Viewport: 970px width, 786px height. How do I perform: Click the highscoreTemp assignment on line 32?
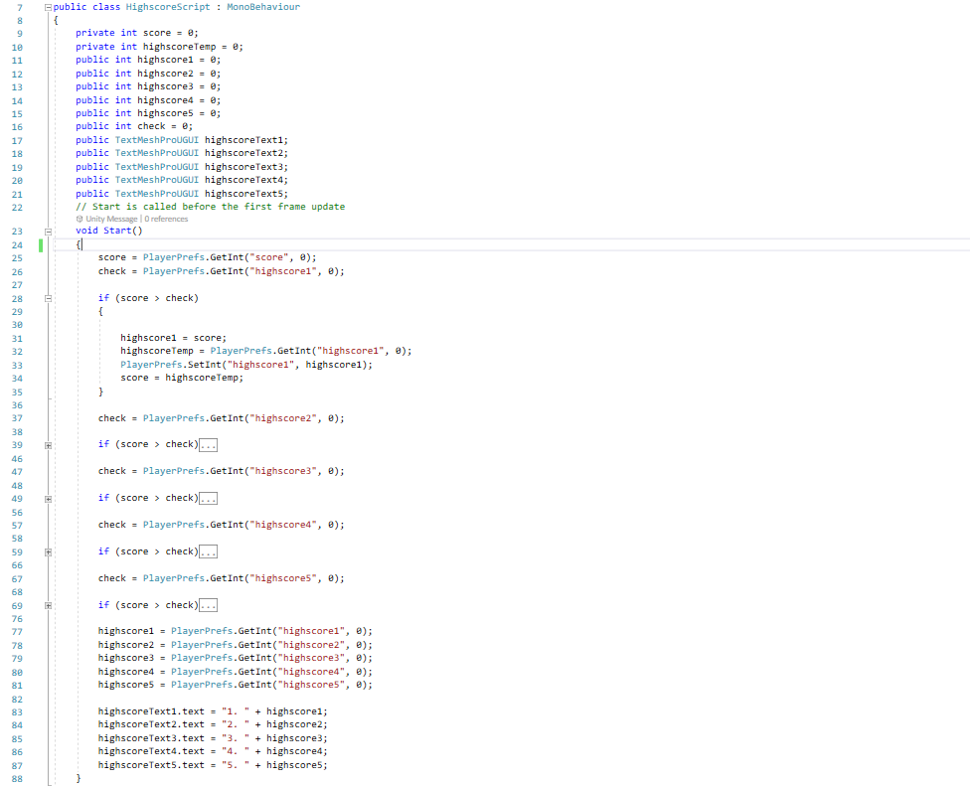(266, 351)
